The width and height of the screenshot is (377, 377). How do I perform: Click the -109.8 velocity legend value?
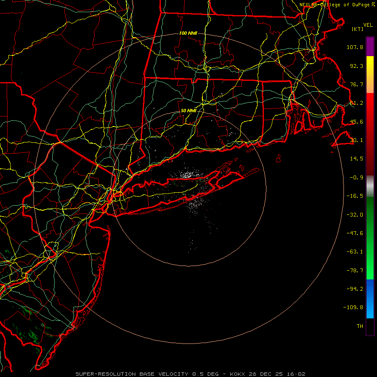[353, 307]
